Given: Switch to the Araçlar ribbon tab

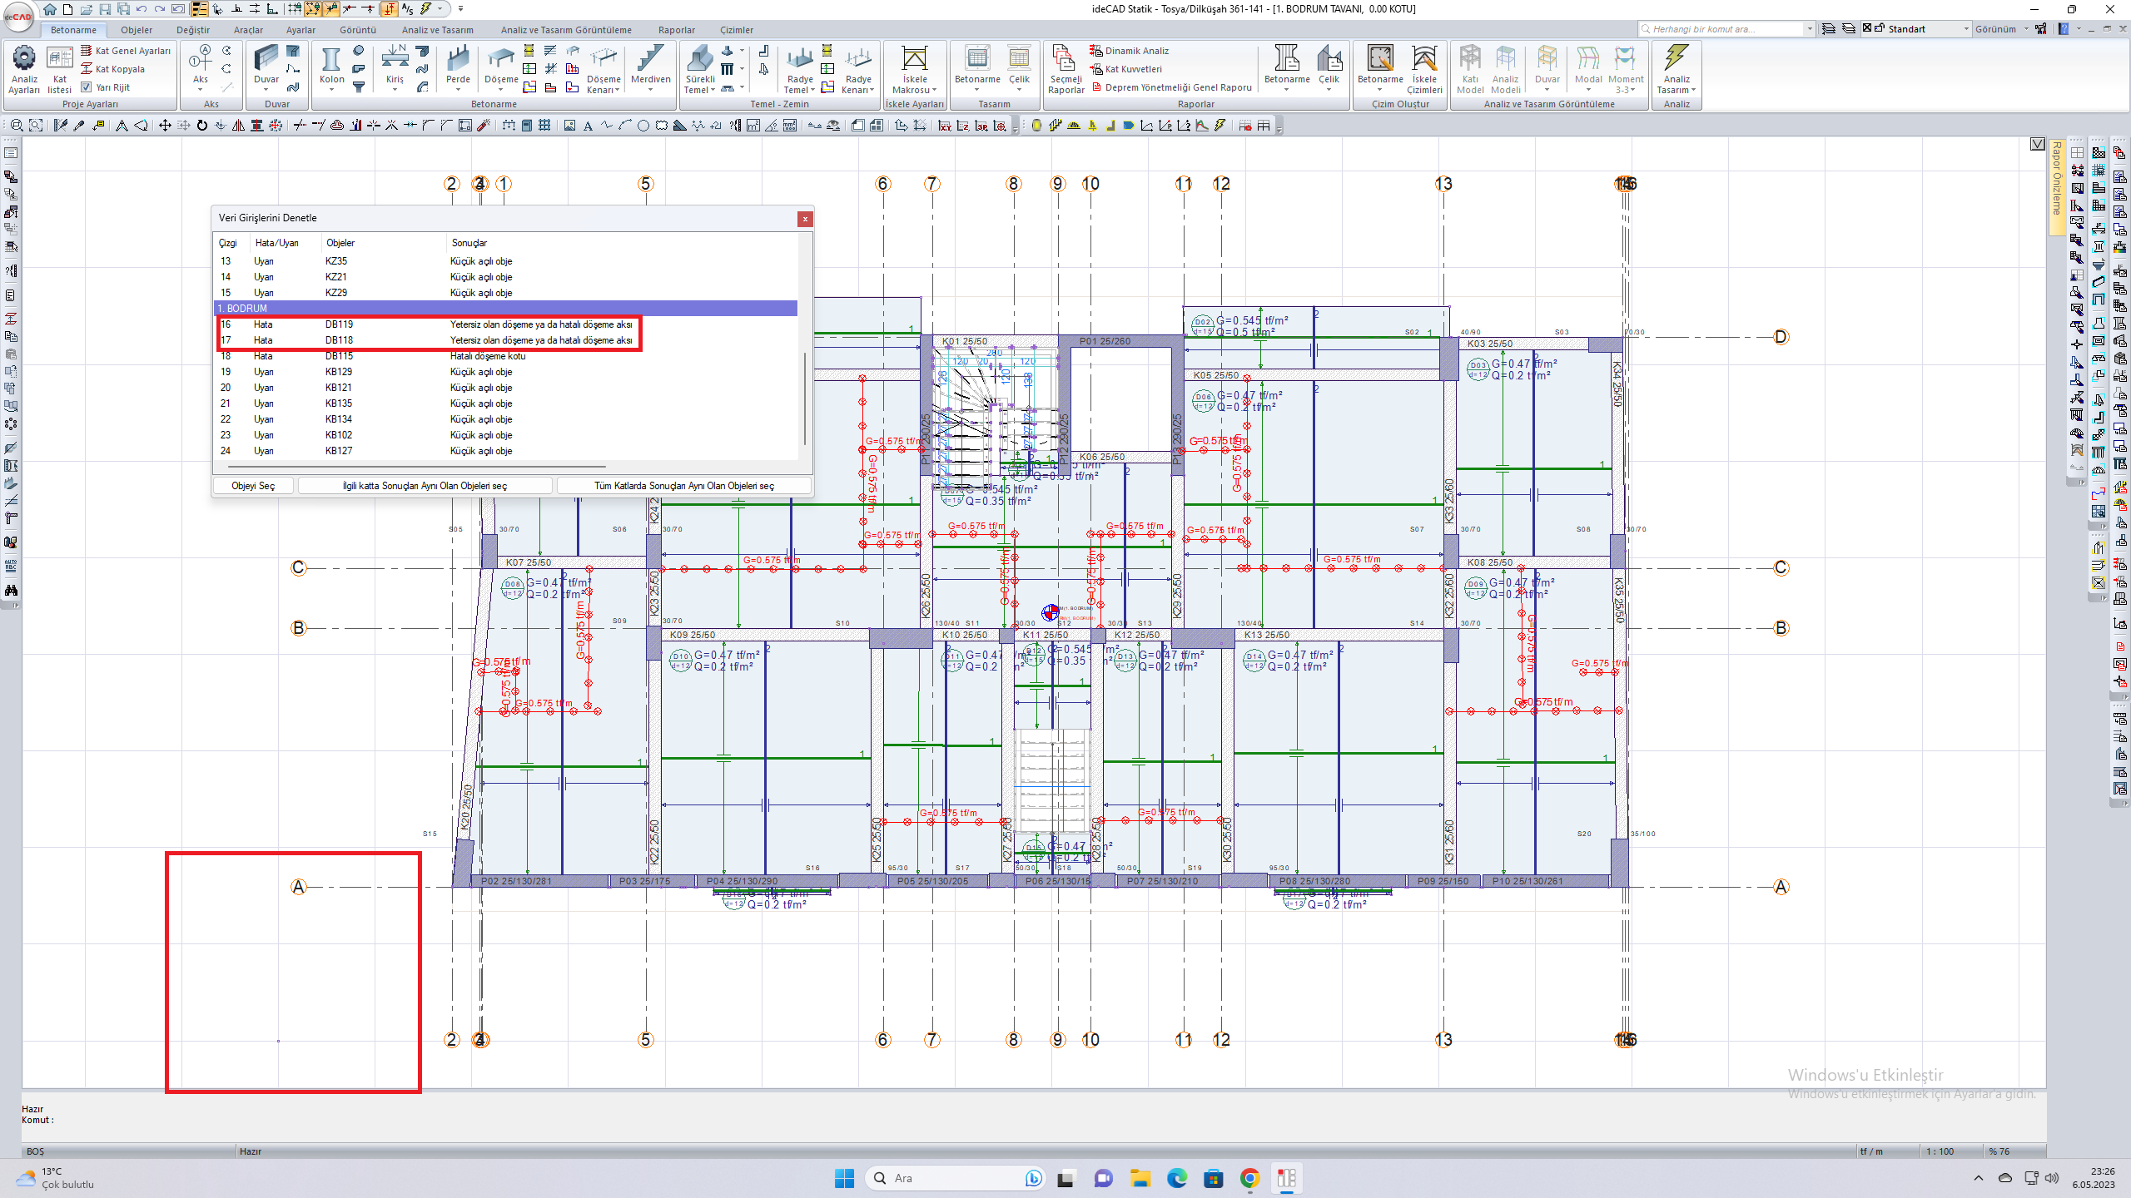Looking at the screenshot, I should tap(248, 30).
